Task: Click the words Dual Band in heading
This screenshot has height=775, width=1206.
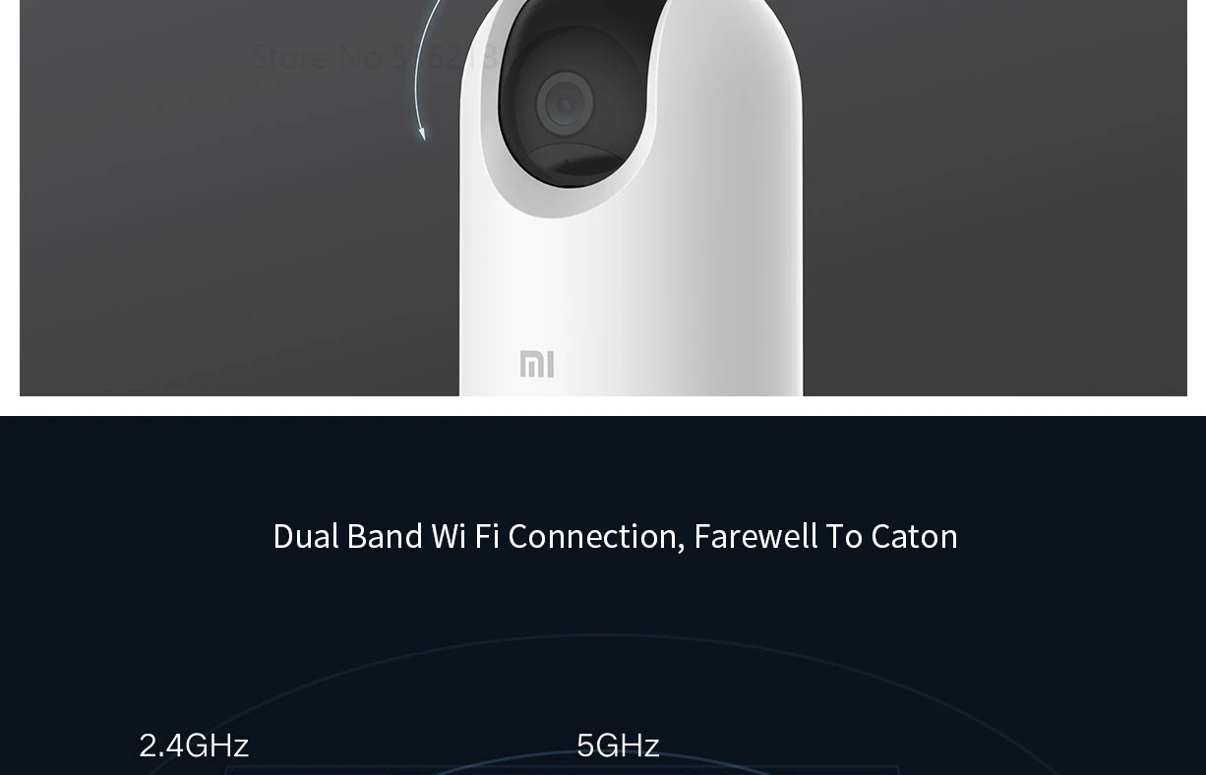Action: click(347, 536)
